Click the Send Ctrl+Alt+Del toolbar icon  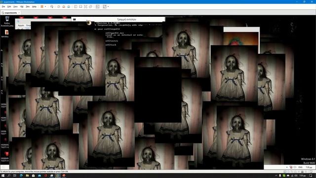click(x=52, y=6)
